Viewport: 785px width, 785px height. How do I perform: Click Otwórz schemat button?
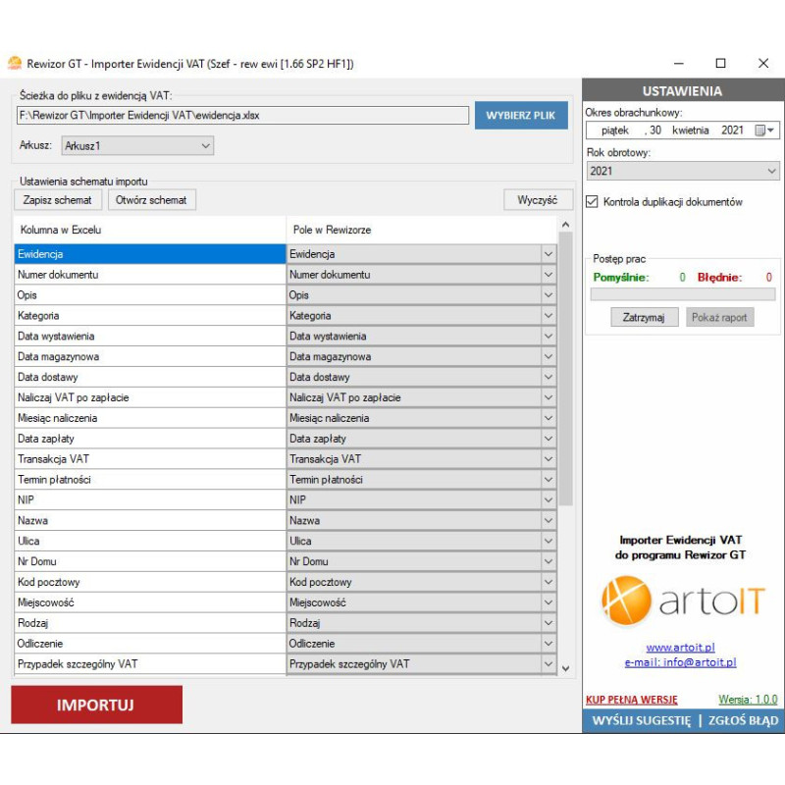(151, 199)
